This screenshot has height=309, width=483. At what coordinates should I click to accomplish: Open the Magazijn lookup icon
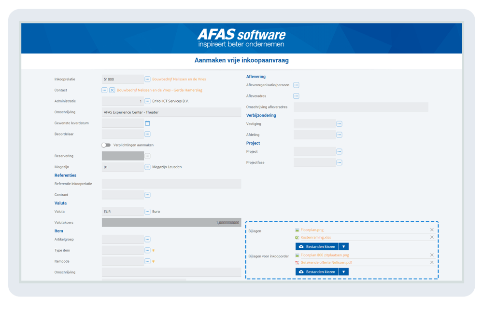coord(148,167)
